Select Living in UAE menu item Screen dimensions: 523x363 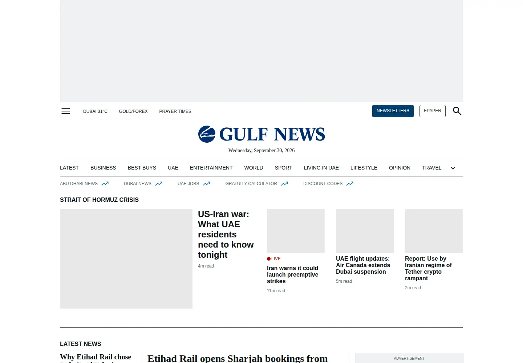321,168
